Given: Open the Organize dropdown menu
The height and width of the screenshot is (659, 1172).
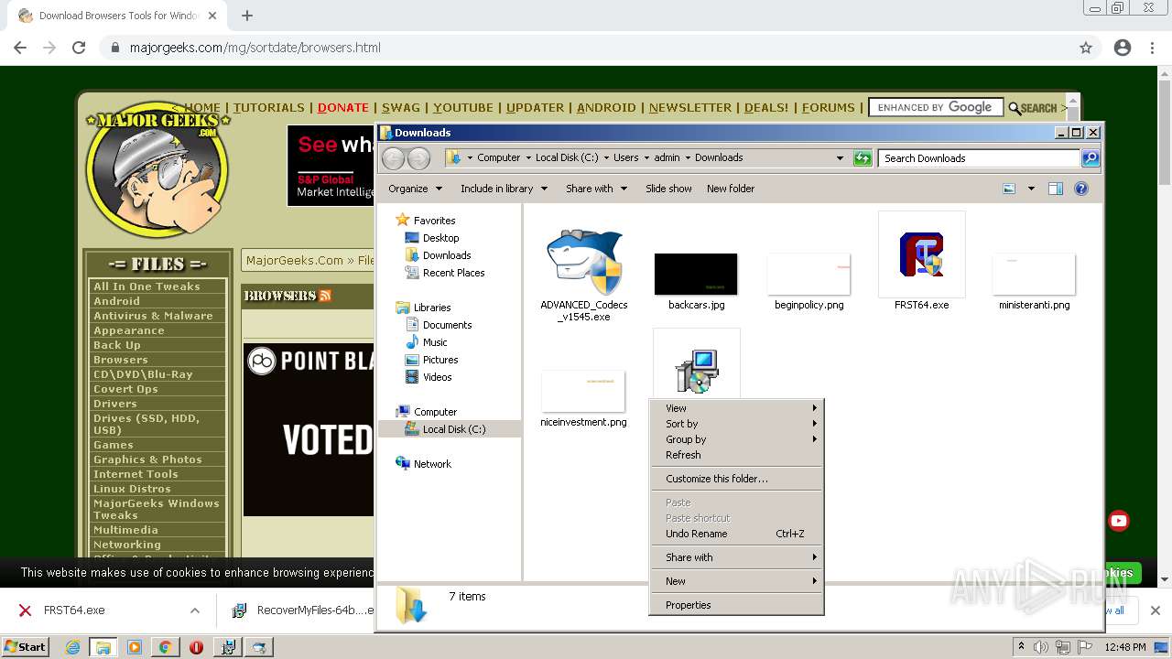Looking at the screenshot, I should click(x=415, y=189).
